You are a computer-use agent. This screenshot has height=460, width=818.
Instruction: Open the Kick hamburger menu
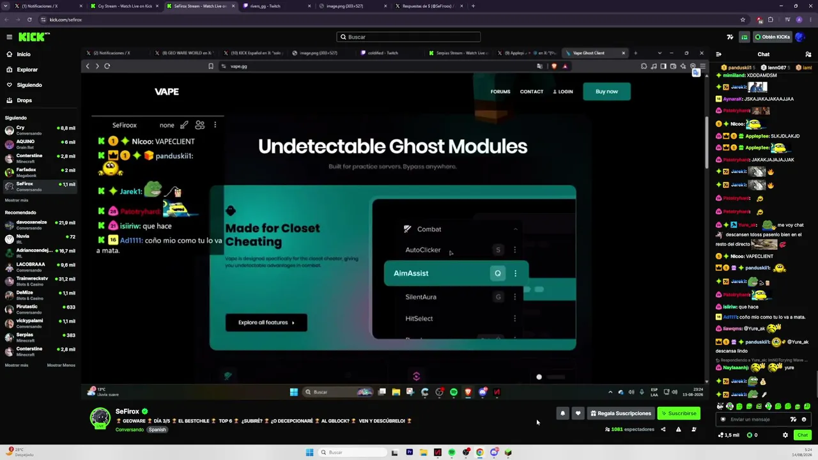point(9,37)
